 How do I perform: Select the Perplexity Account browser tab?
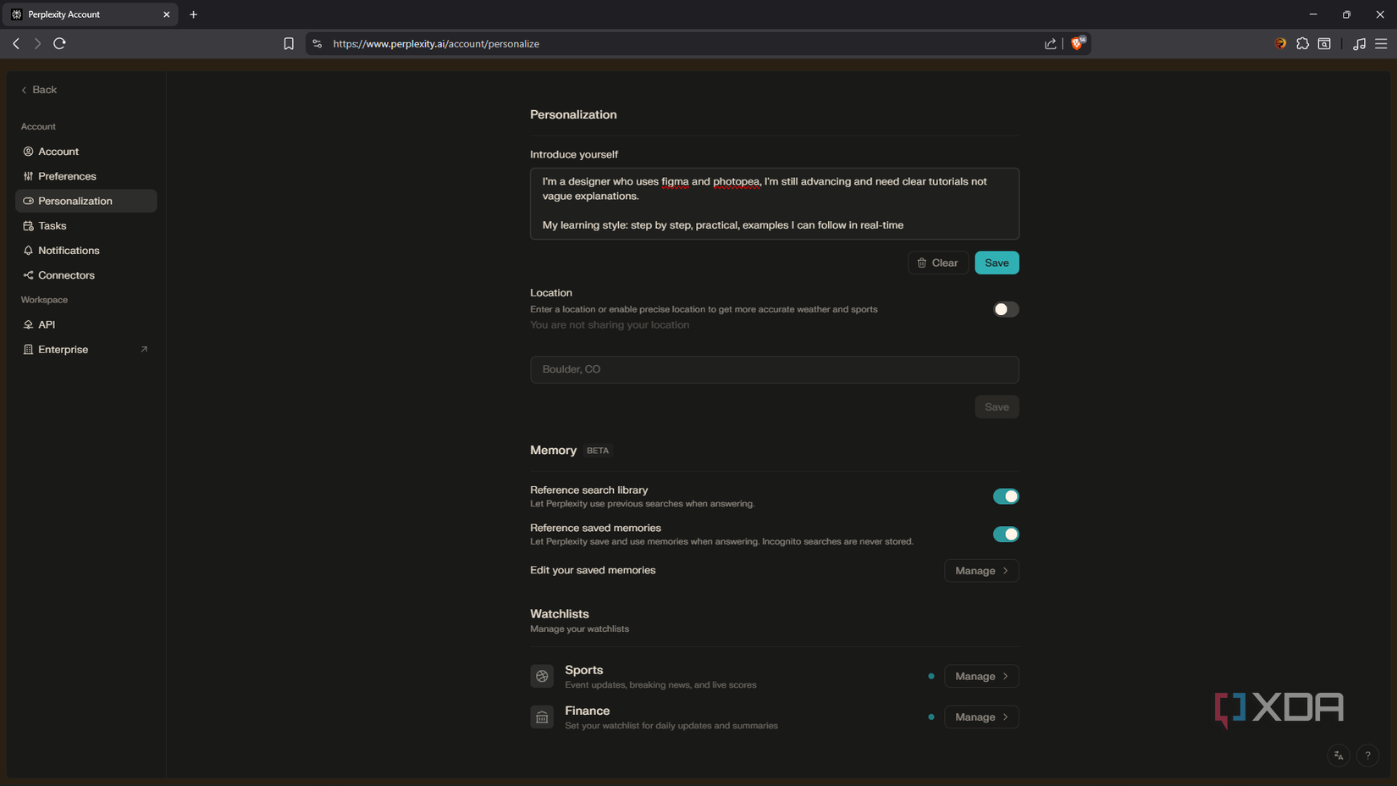coord(90,14)
